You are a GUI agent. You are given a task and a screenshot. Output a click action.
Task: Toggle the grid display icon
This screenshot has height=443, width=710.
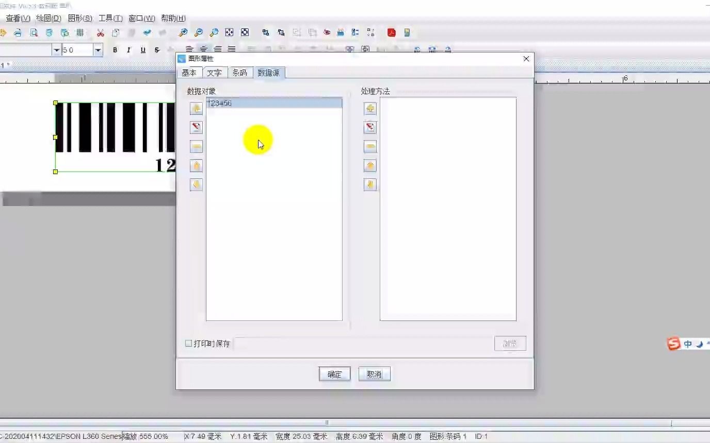[x=80, y=32]
